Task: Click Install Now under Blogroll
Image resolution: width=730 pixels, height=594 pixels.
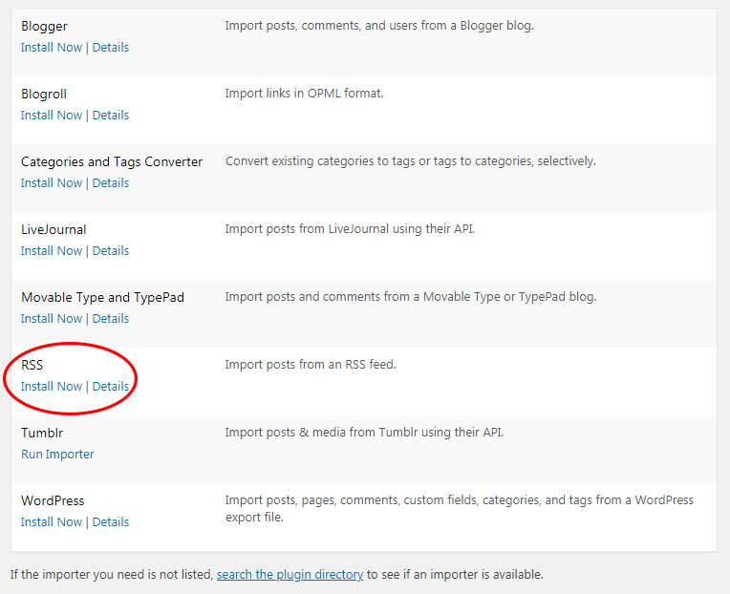Action: point(52,116)
